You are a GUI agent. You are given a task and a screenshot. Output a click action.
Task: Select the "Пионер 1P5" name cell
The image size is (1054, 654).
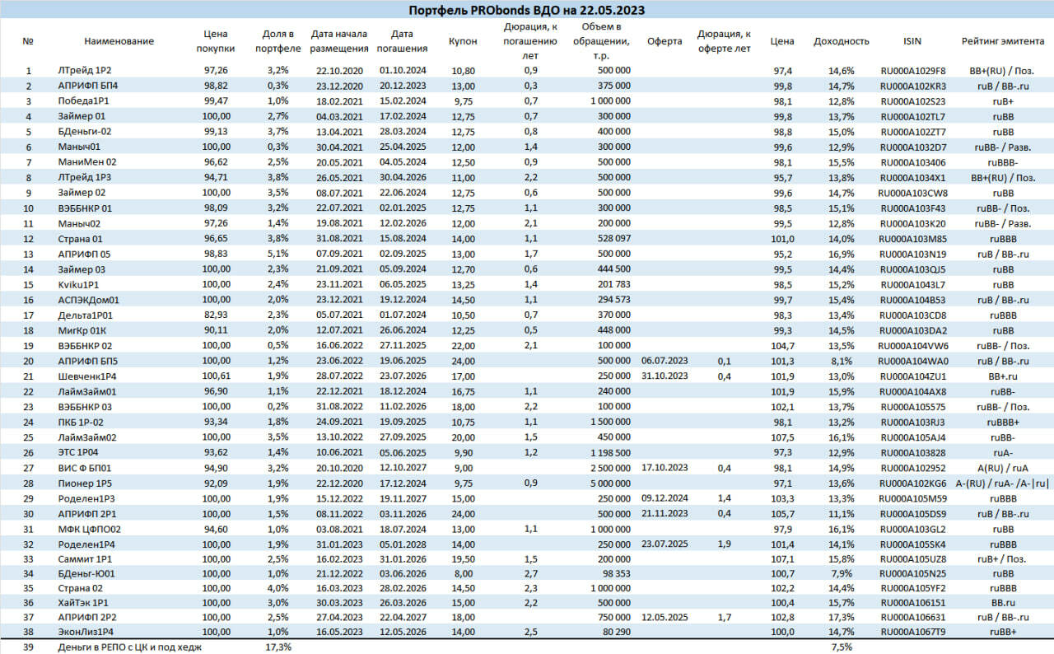[84, 483]
